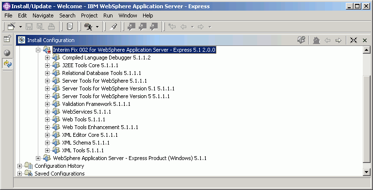Select the Web Tools 5.1.1.1 item

(x=83, y=119)
